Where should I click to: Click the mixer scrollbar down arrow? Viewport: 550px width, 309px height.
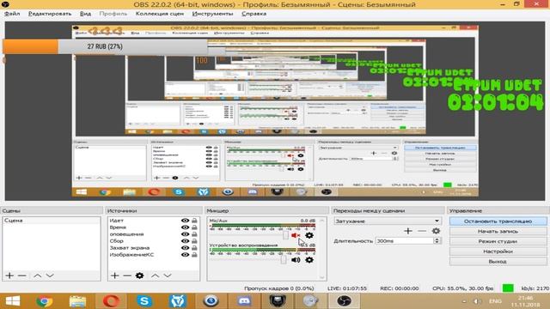(321, 278)
